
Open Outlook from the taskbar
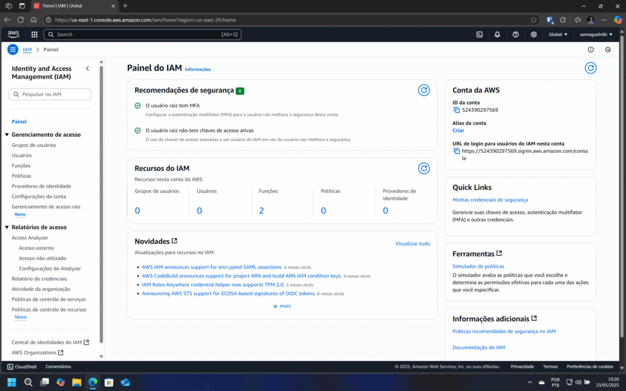125,382
